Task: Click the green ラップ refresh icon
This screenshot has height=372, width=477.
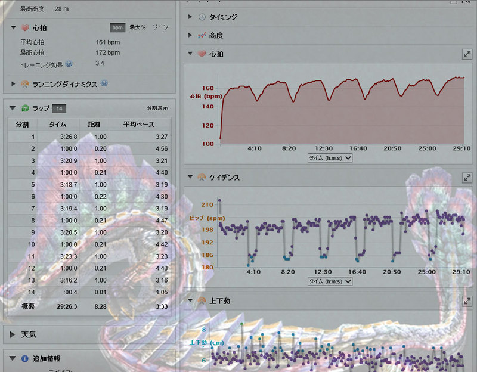Action: point(25,108)
